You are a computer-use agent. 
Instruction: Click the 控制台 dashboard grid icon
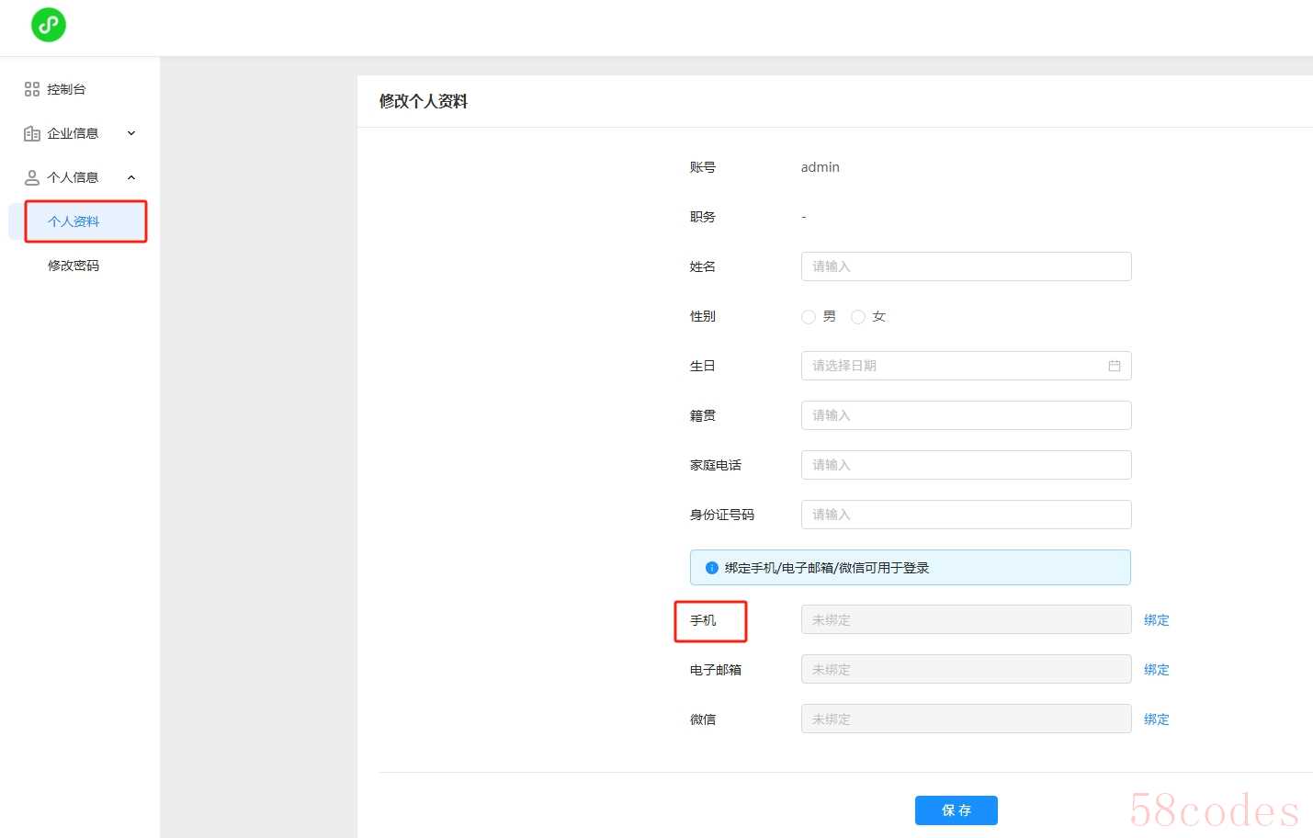pyautogui.click(x=32, y=89)
